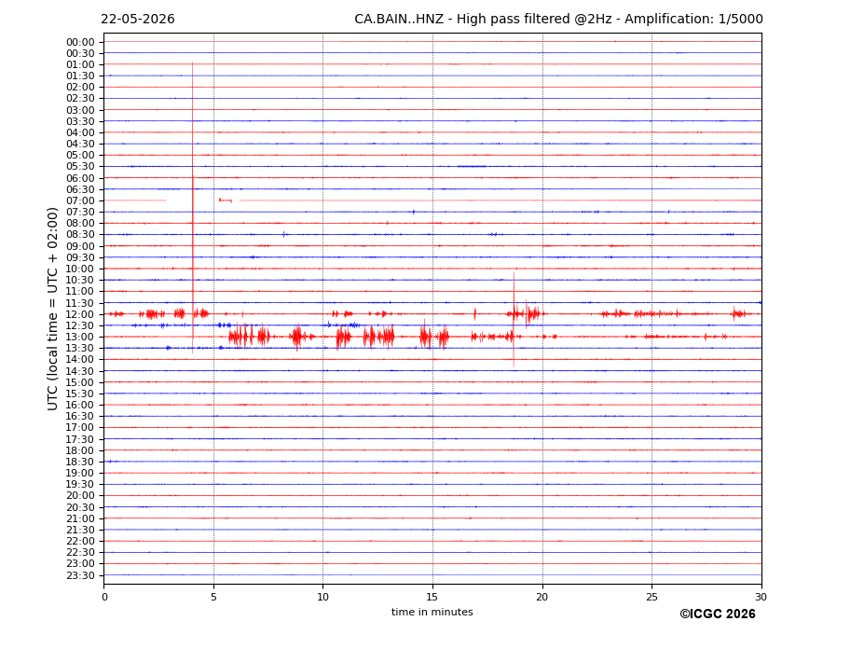The height and width of the screenshot is (649, 864).
Task: Click the CA.BAIN..HNZ chart title
Action: pos(558,20)
